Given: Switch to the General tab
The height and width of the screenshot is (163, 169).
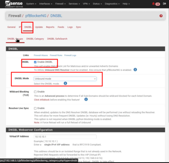Looking at the screenshot, I should tap(11, 27).
